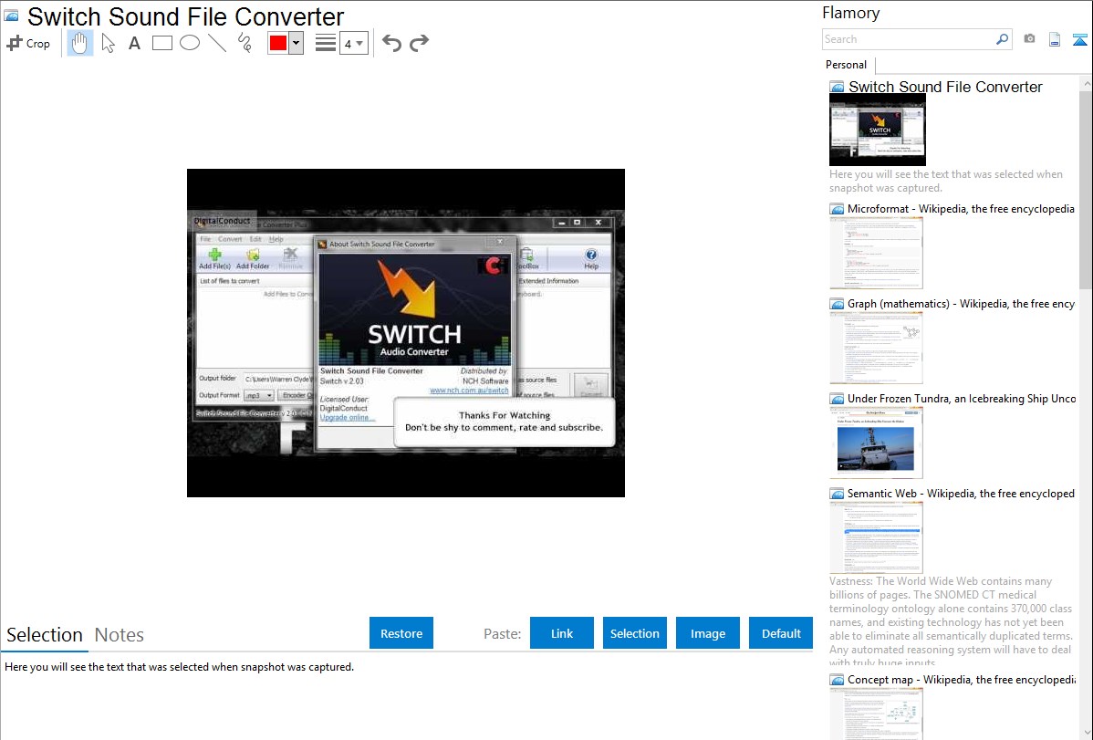The height and width of the screenshot is (740, 1093).
Task: Activate the hand pan tool
Action: [79, 43]
